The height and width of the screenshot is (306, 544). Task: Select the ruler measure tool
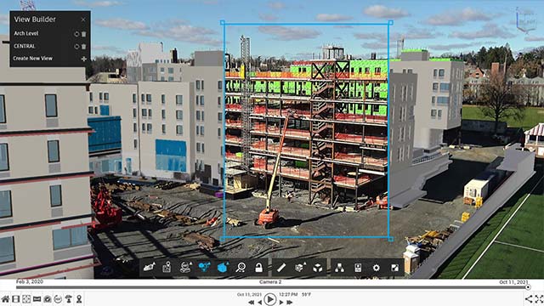tap(281, 268)
